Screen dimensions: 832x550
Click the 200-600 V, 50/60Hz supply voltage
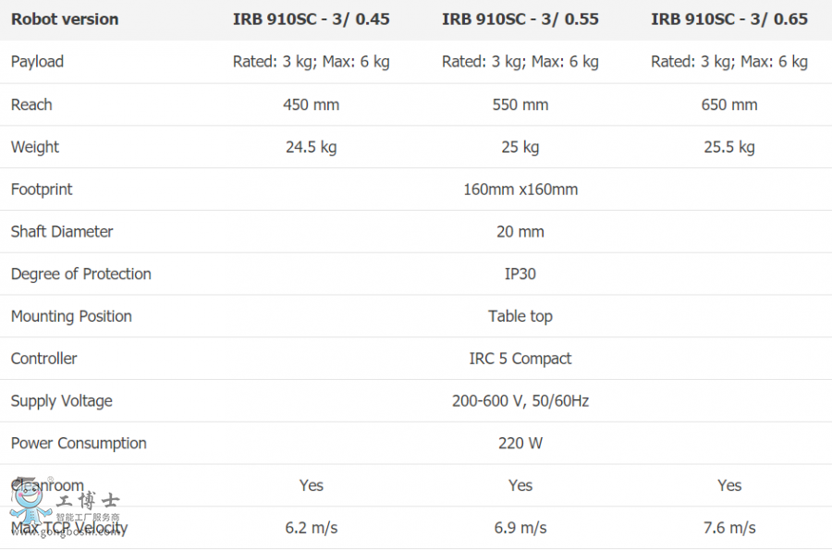(520, 401)
